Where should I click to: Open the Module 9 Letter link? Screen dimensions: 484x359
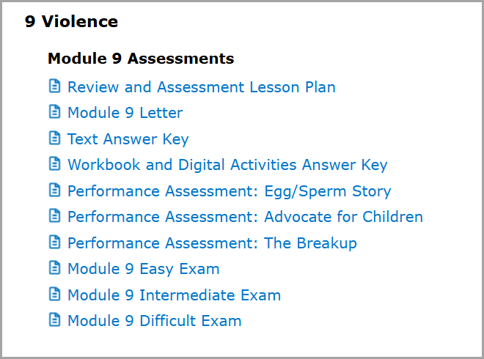coord(125,113)
